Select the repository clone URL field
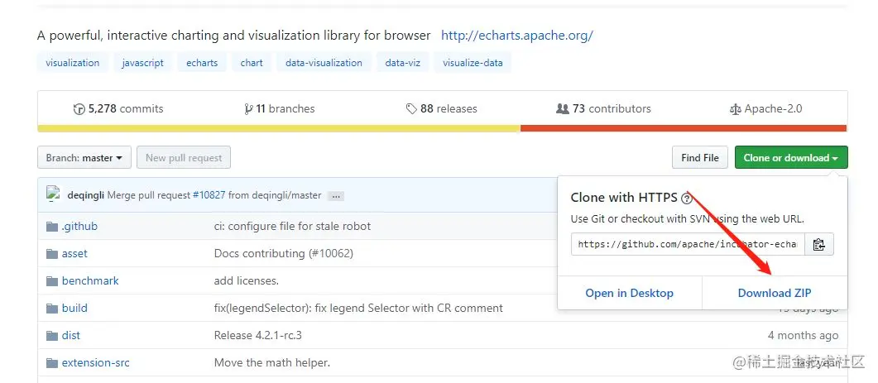This screenshot has height=383, width=878. [x=688, y=244]
